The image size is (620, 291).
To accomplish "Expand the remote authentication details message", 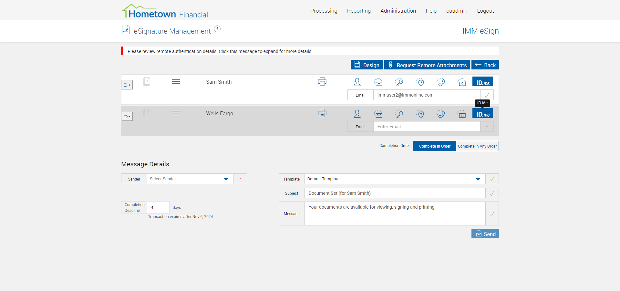I will pyautogui.click(x=219, y=51).
